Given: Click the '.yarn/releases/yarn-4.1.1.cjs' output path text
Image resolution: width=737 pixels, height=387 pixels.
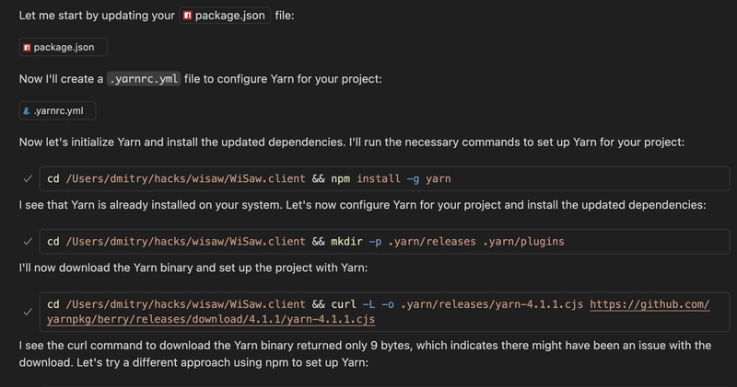Looking at the screenshot, I should pyautogui.click(x=492, y=304).
